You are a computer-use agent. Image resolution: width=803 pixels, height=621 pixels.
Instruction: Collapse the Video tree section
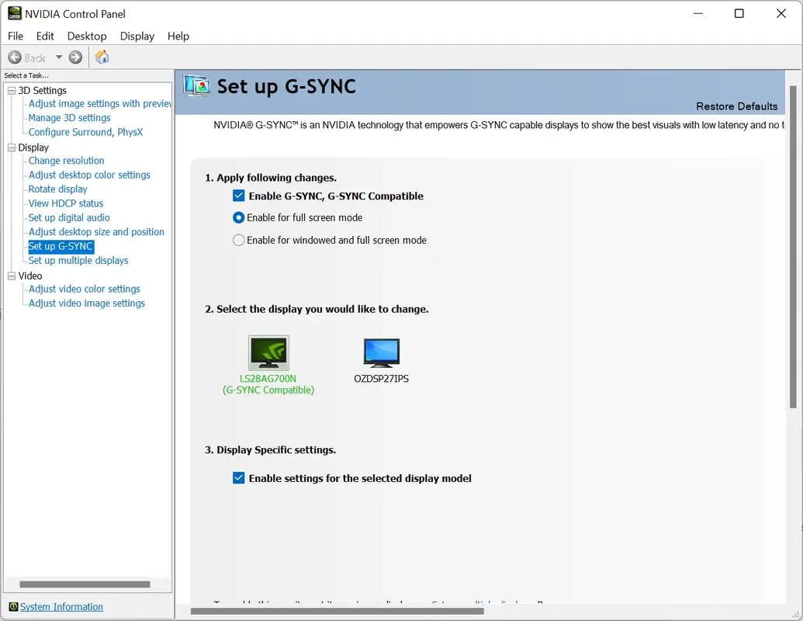pos(10,276)
